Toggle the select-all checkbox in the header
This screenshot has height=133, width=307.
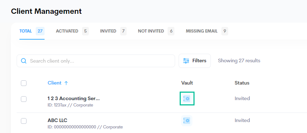[x=24, y=83]
